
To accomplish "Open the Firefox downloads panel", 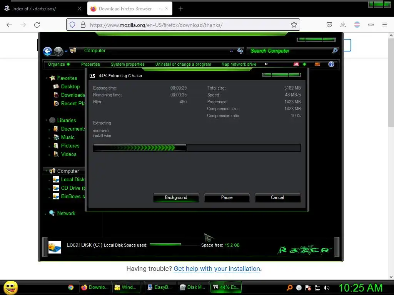I will pos(343,25).
